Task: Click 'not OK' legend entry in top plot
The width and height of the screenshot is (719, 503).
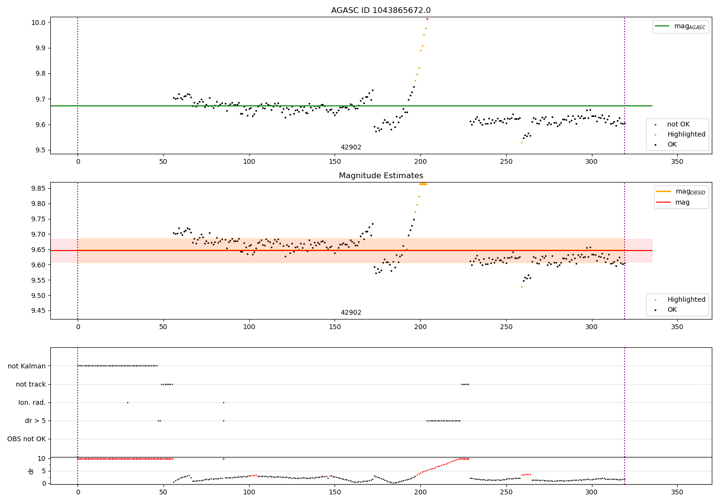Action: (678, 125)
